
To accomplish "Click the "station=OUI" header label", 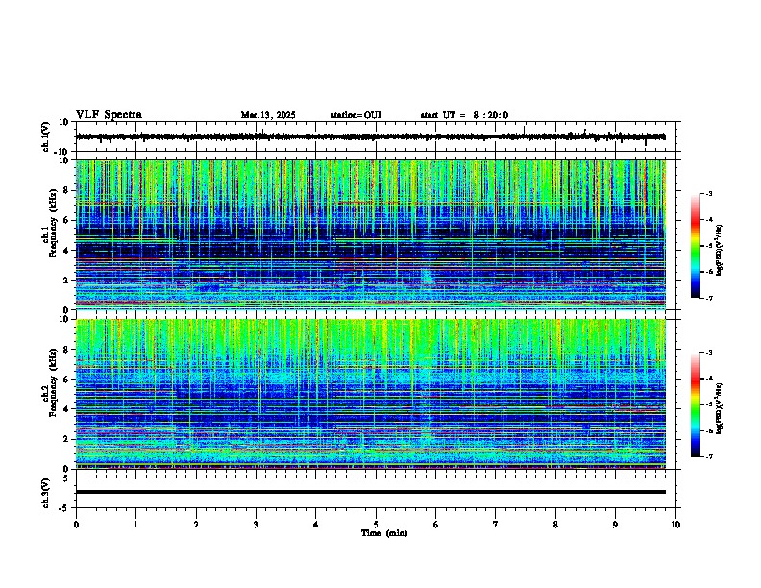I will coord(356,115).
